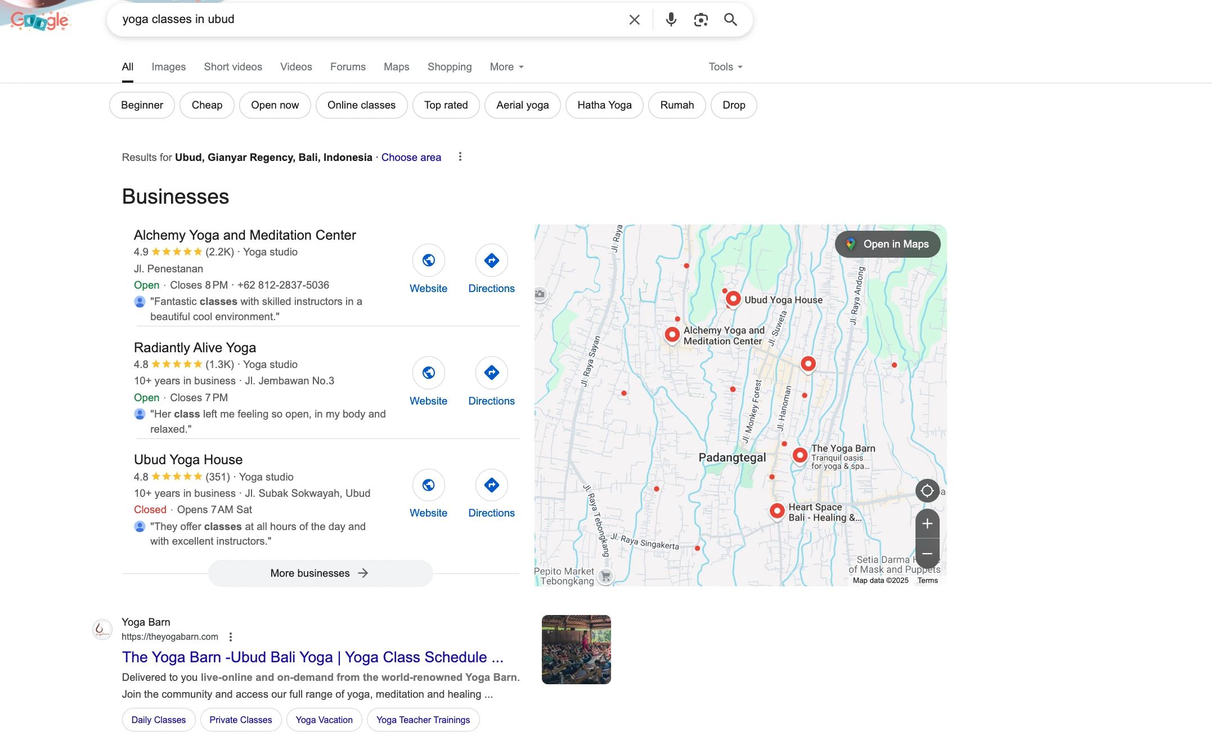Select the All results tab

pyautogui.click(x=128, y=67)
